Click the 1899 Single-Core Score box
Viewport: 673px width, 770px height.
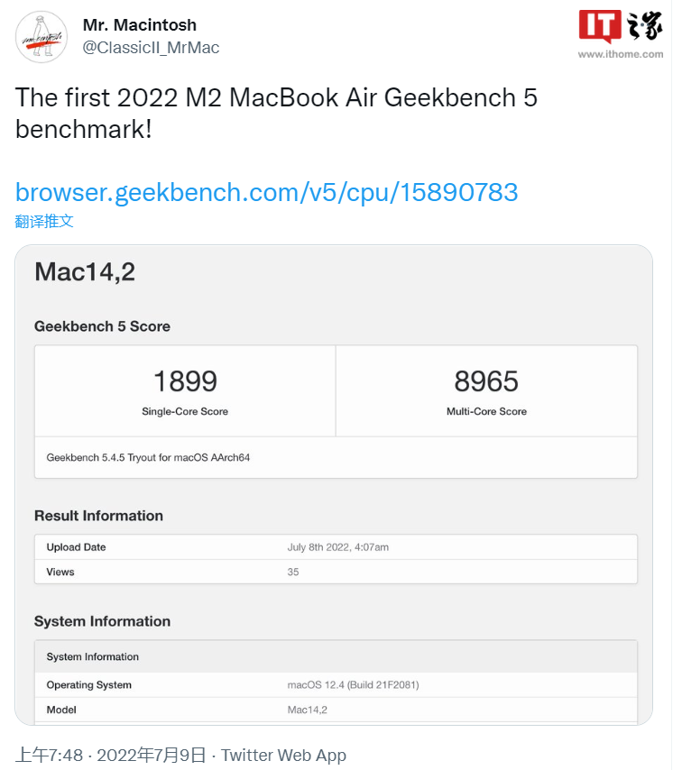(x=185, y=391)
